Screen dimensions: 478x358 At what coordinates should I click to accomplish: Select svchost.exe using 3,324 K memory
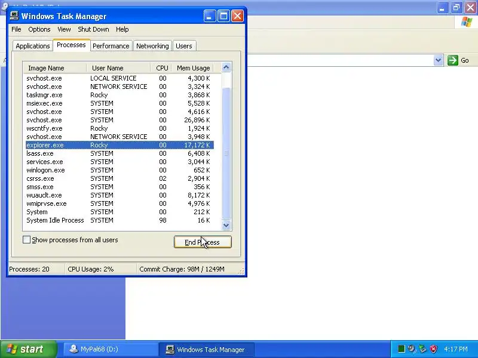pos(119,87)
